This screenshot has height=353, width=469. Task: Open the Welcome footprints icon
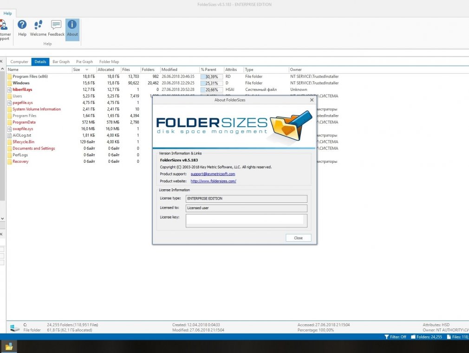tap(38, 28)
